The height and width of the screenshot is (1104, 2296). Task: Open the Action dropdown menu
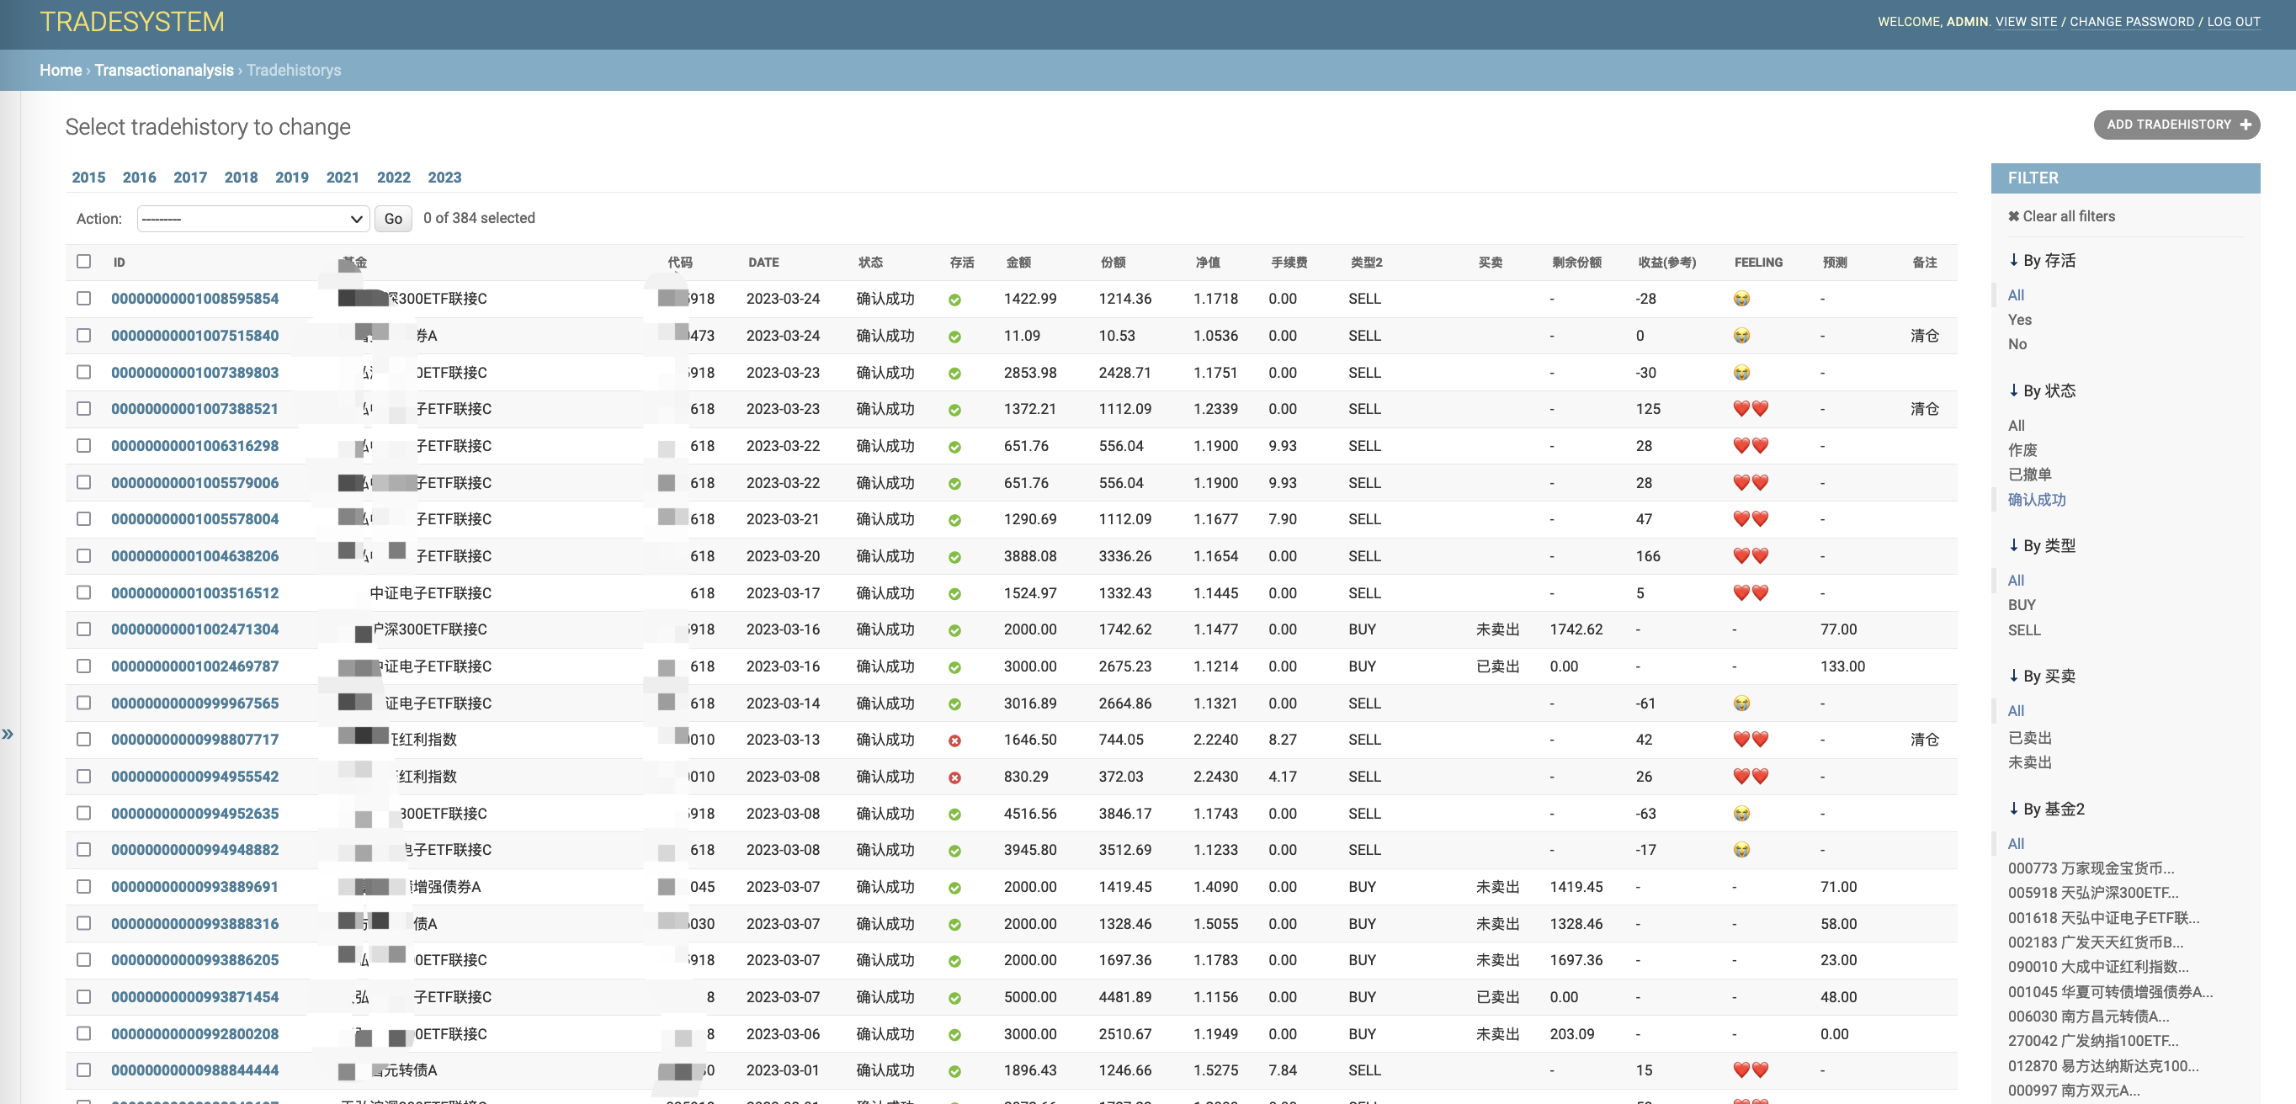tap(253, 218)
